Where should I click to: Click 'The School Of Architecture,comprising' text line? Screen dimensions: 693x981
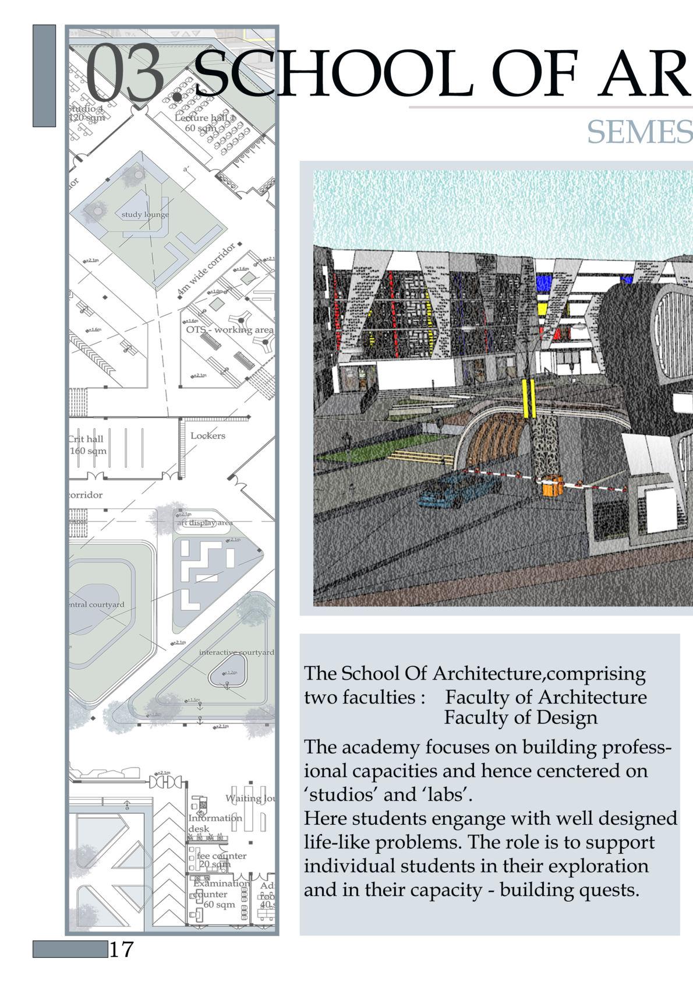(x=475, y=673)
